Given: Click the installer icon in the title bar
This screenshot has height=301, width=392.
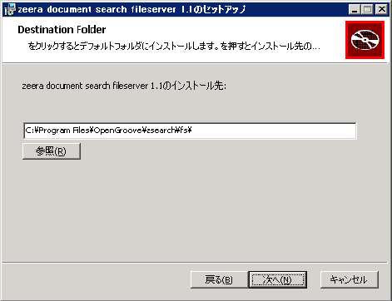Looking at the screenshot, I should [x=10, y=10].
